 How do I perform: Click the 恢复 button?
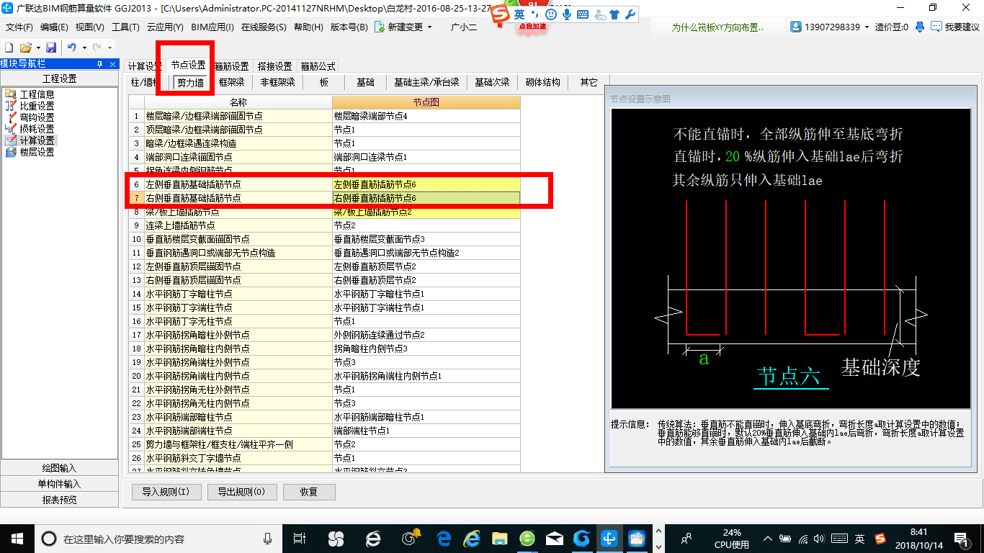click(x=309, y=492)
